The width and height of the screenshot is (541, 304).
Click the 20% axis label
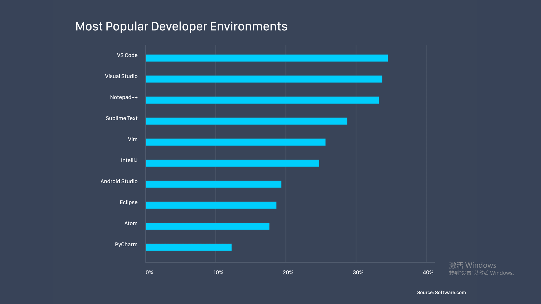pyautogui.click(x=288, y=272)
